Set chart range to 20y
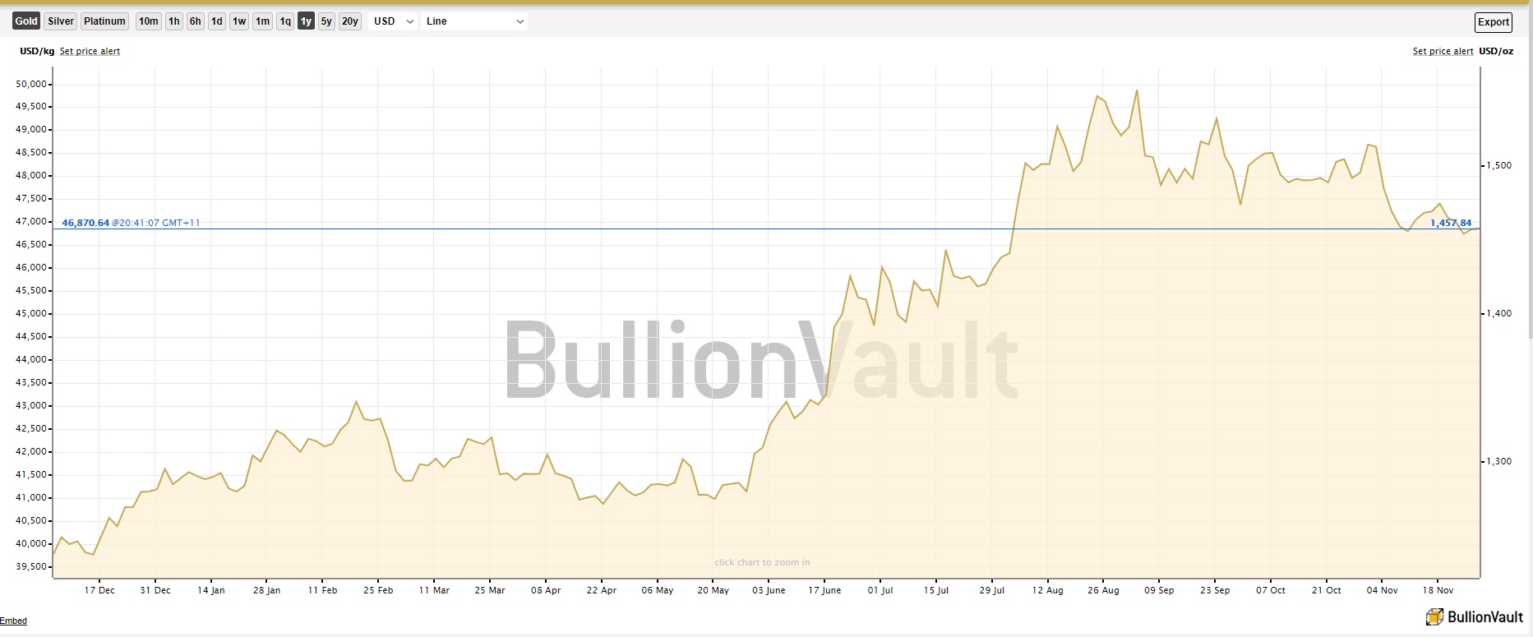 click(x=350, y=21)
